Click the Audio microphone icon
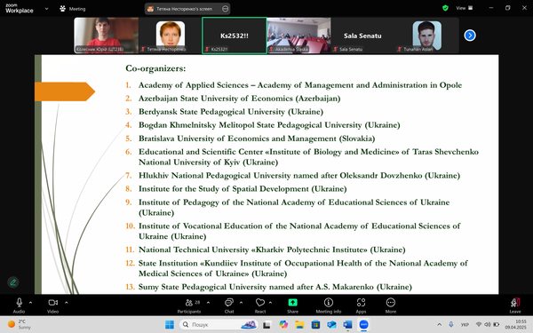 (19, 303)
